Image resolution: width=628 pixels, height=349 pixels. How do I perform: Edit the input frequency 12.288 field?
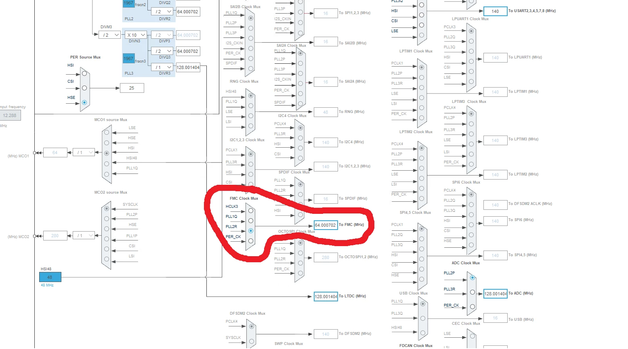10,115
